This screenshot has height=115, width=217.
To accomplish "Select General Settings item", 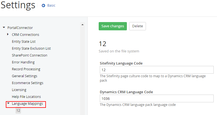I will (25, 76).
